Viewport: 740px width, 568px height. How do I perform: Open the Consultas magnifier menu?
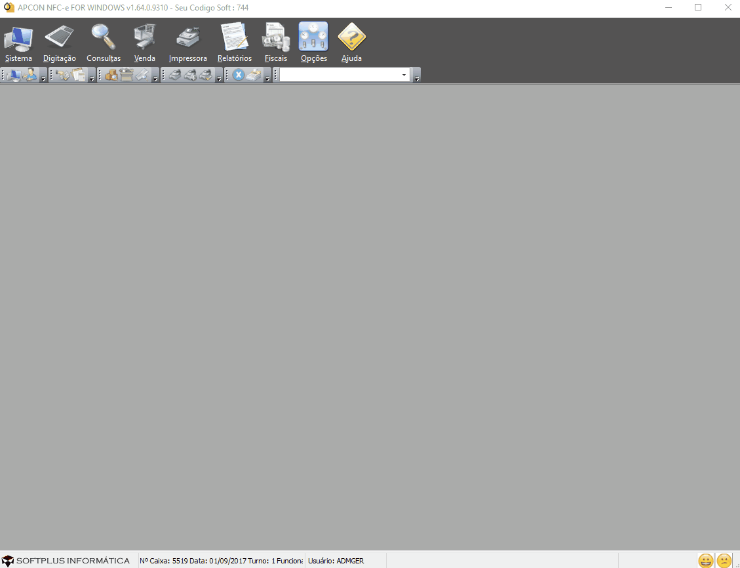(x=104, y=43)
